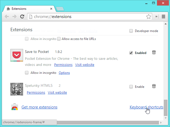Screen dimensions: 170x127
Task: Minimize the Chrome window
Action: coord(146,3)
